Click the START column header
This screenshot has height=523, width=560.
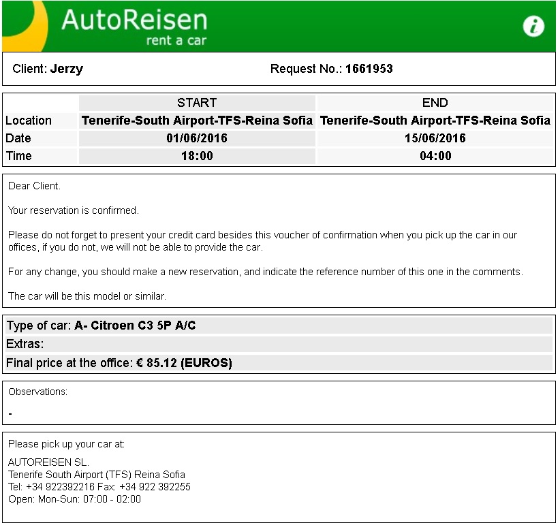click(x=197, y=103)
